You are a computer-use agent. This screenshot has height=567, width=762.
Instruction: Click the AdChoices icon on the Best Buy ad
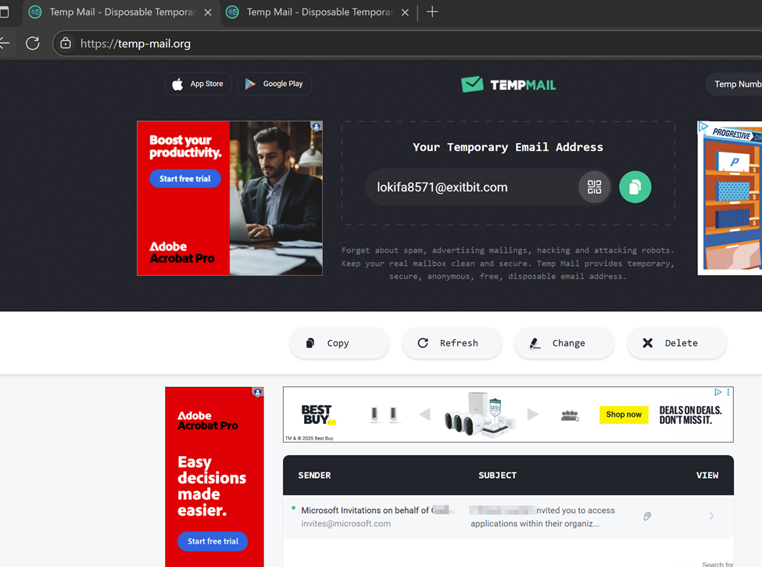(x=717, y=392)
